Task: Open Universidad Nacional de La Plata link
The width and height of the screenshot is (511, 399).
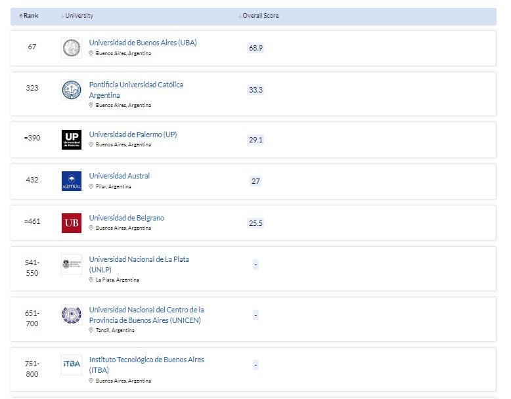Action: (139, 264)
